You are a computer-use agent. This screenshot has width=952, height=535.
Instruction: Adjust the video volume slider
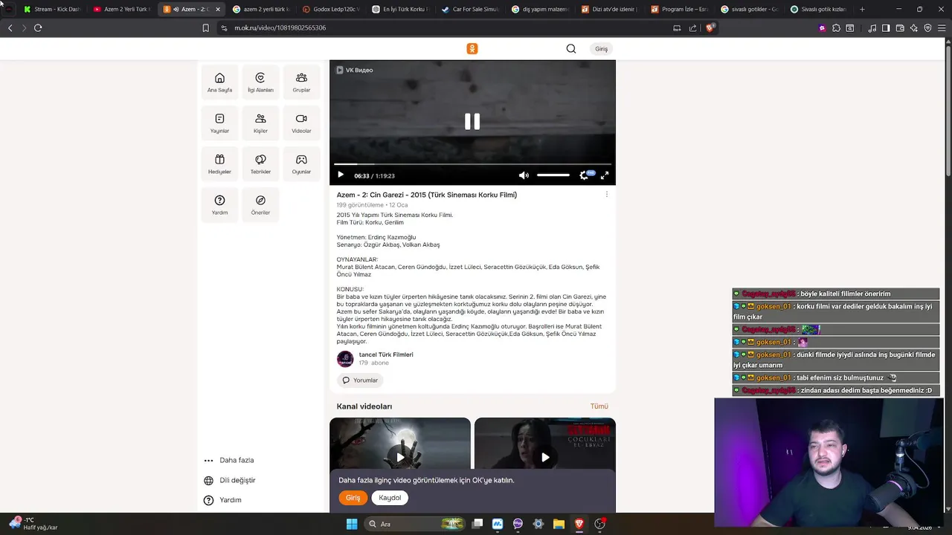553,175
